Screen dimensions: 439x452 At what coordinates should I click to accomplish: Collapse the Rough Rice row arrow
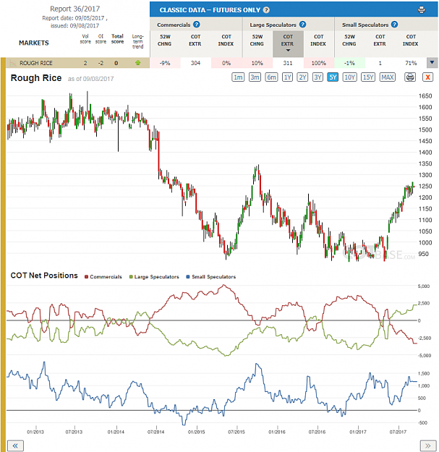[x=432, y=62]
